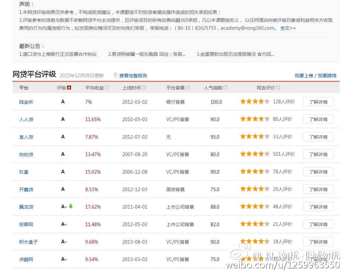Image resolution: width=342 pixels, height=272 pixels.
Task: Click the star rating in 陆金所 row
Action: tap(255, 102)
